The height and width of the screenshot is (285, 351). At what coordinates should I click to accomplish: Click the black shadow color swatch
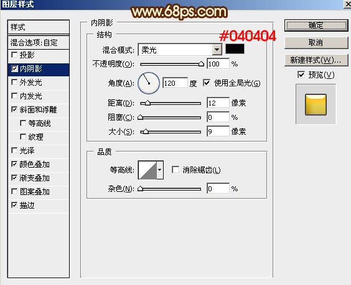click(235, 49)
